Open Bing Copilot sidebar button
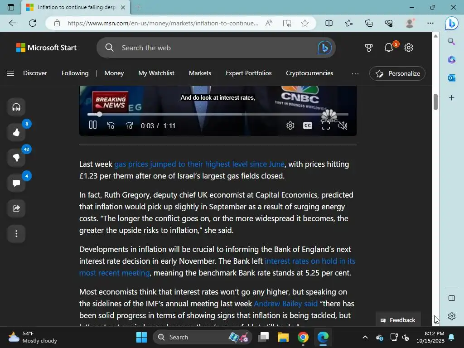This screenshot has width=464, height=348. coord(452,23)
